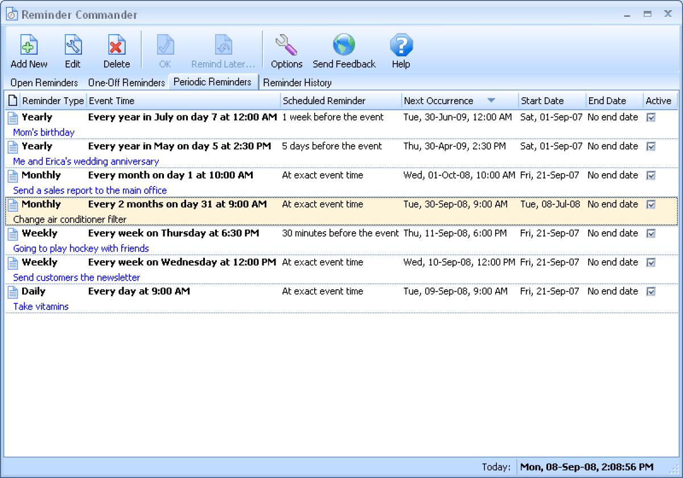Click today's date in the status bar
683x478 pixels.
[x=587, y=467]
